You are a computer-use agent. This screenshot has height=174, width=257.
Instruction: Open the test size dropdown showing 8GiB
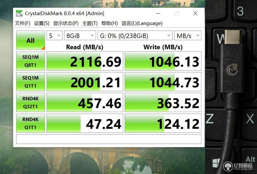(80, 35)
